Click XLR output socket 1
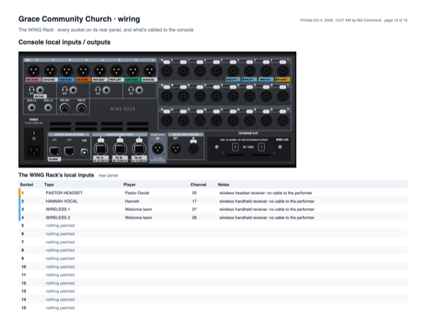The image size is (426, 328). point(149,71)
